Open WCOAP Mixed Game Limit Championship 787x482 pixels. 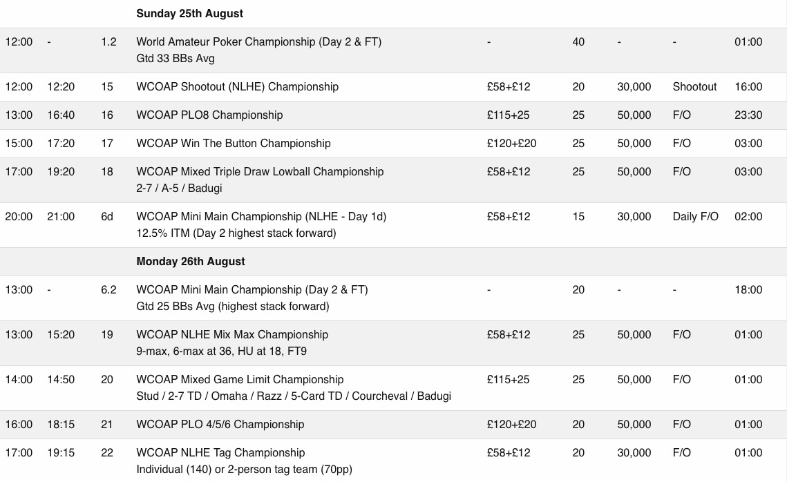pos(240,380)
